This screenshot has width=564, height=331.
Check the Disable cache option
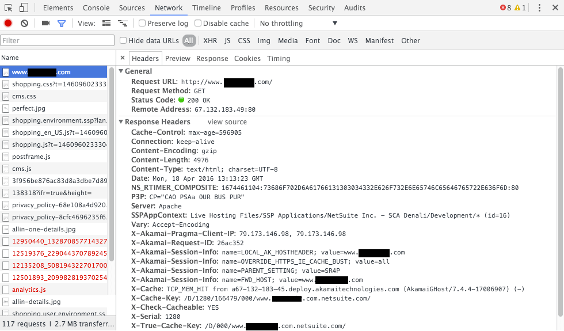[198, 24]
